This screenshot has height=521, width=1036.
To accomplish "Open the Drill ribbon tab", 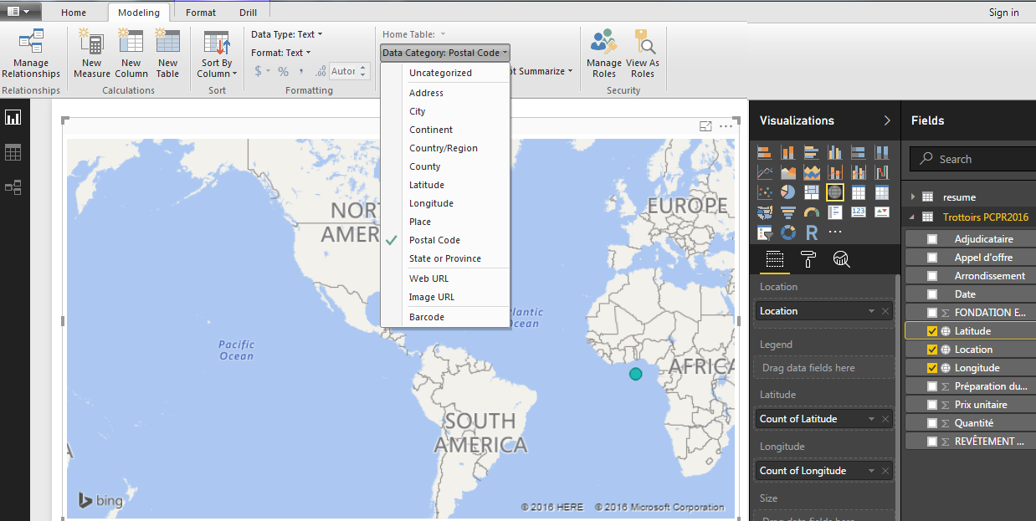I will click(249, 13).
